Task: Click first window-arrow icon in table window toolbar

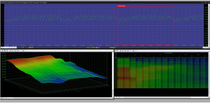Action: pyautogui.click(x=120, y=51)
